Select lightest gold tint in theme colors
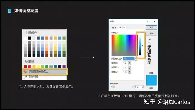195x110 pixels. click(55, 43)
